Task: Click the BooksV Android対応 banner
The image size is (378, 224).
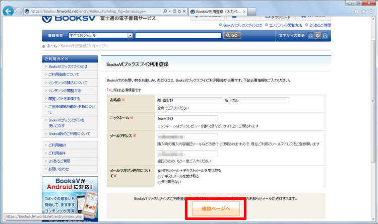Action: pyautogui.click(x=70, y=199)
